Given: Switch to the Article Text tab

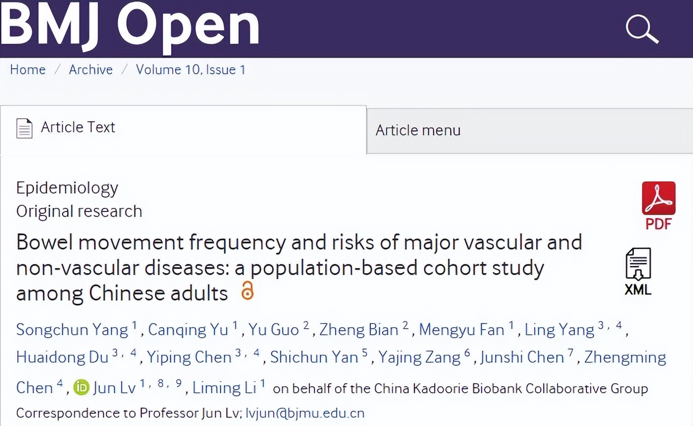Looking at the screenshot, I should tap(78, 127).
